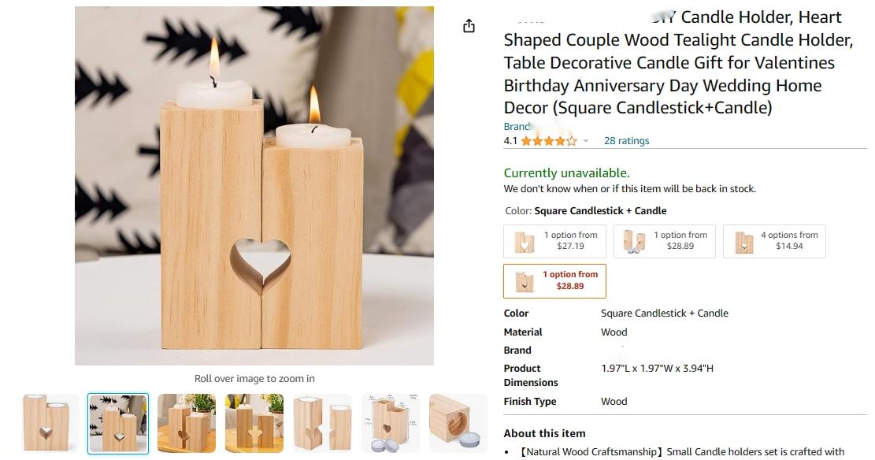This screenshot has height=460, width=875.
Task: Choose the 4 options from $14.94 swatch
Action: click(774, 241)
